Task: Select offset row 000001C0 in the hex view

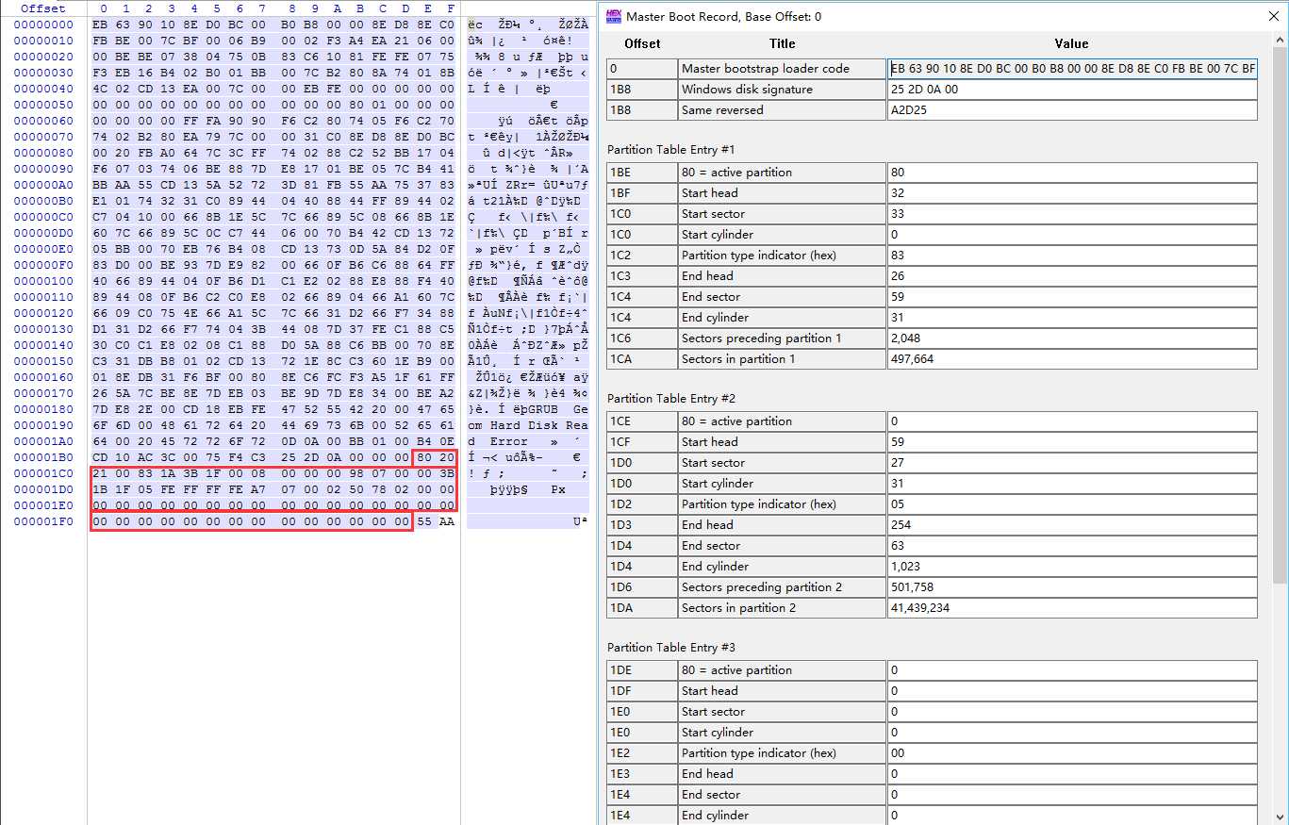Action: click(43, 473)
